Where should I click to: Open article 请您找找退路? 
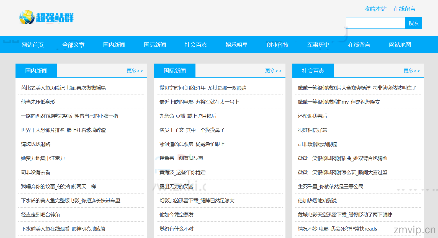(x=36, y=144)
